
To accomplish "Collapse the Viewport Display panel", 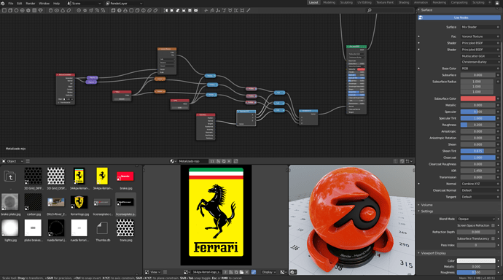I will point(433,253).
